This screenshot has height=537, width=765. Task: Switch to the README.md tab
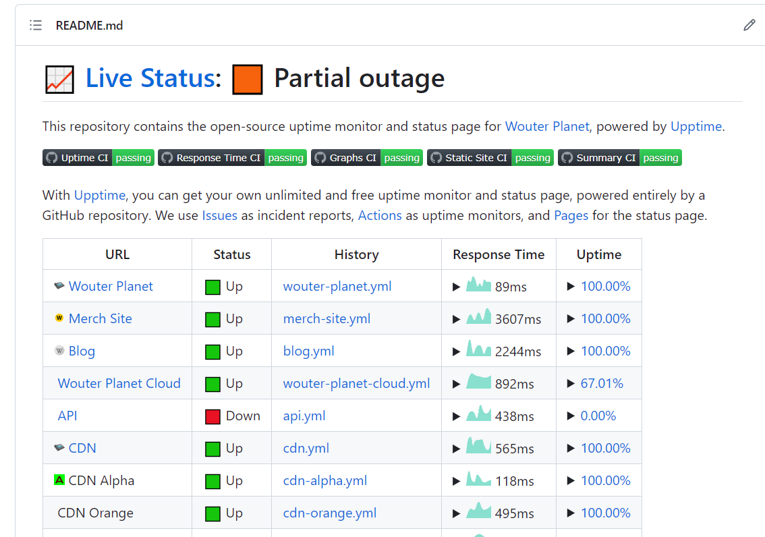[88, 25]
